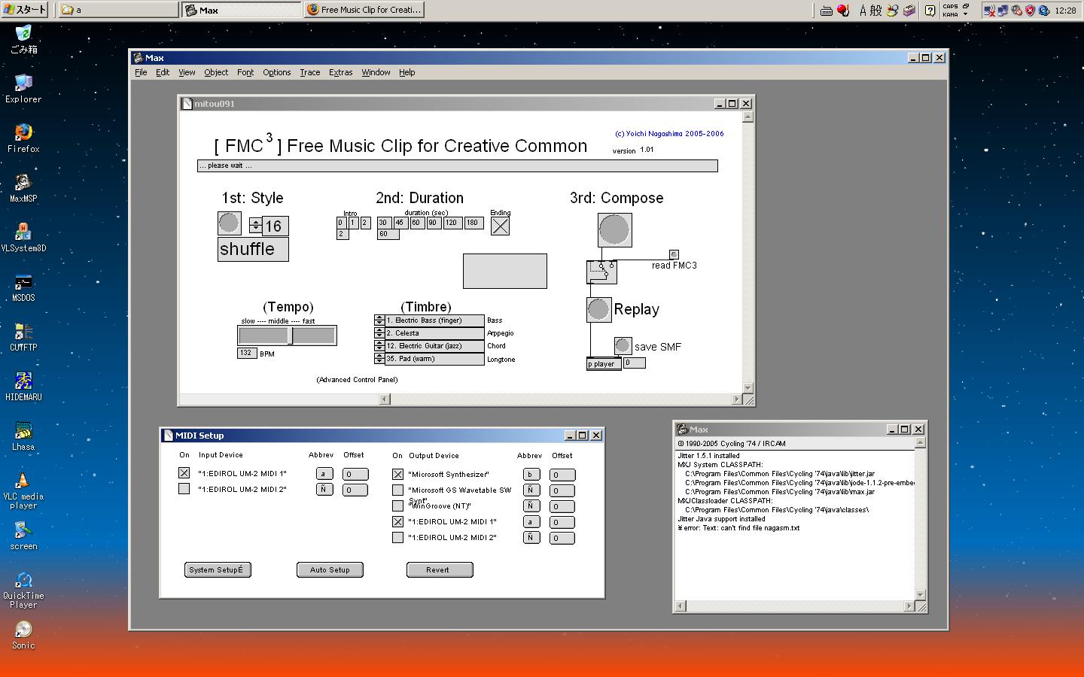Open the File menu in Max

(x=141, y=72)
